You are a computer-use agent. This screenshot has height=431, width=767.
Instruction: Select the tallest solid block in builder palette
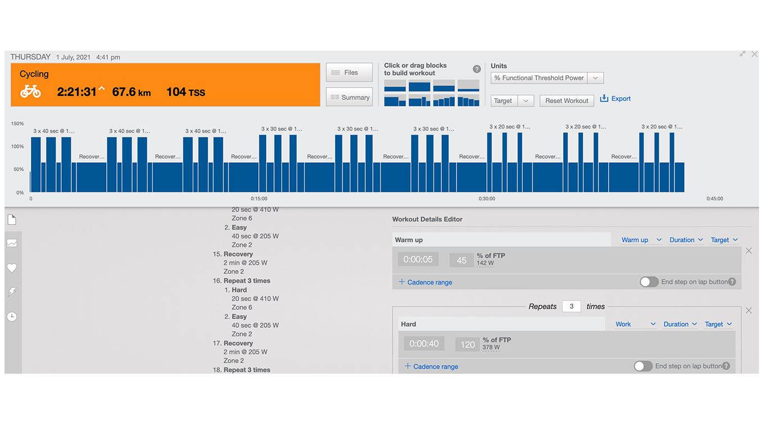[419, 85]
